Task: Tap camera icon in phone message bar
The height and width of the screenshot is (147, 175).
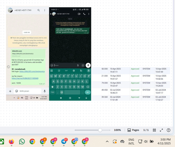Action: tap(83, 65)
